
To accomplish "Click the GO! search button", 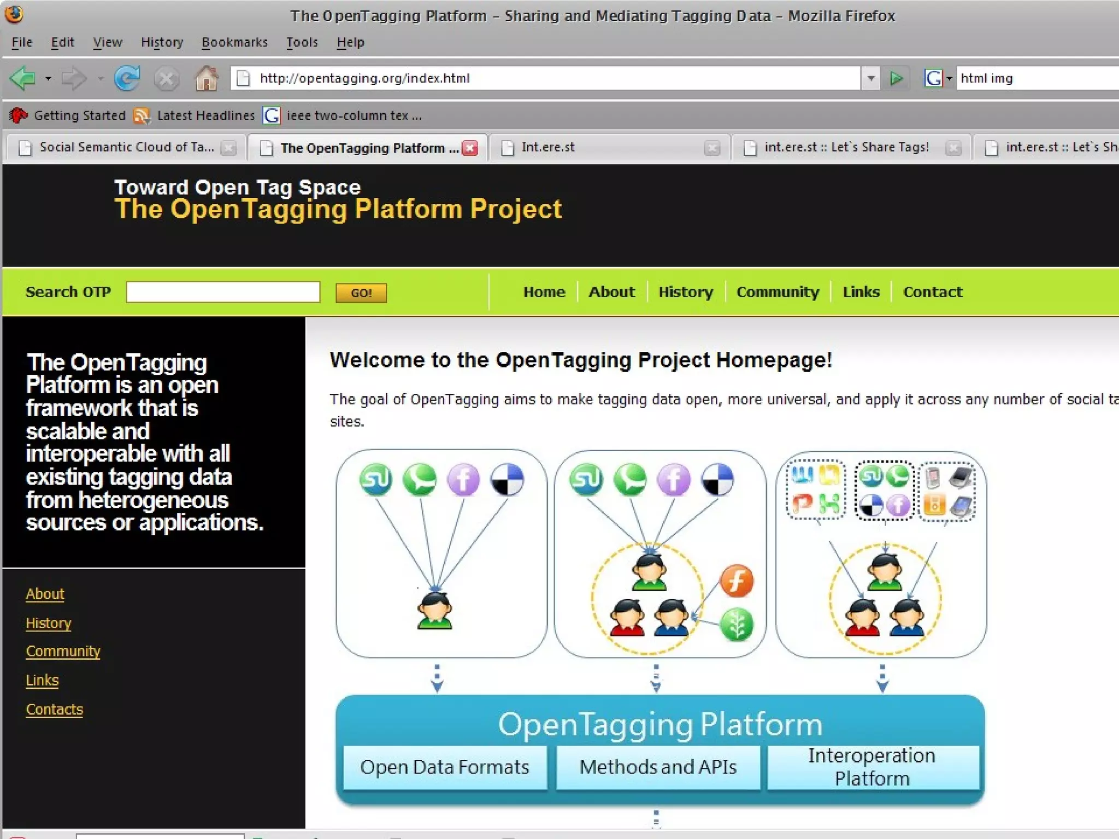I will [361, 293].
